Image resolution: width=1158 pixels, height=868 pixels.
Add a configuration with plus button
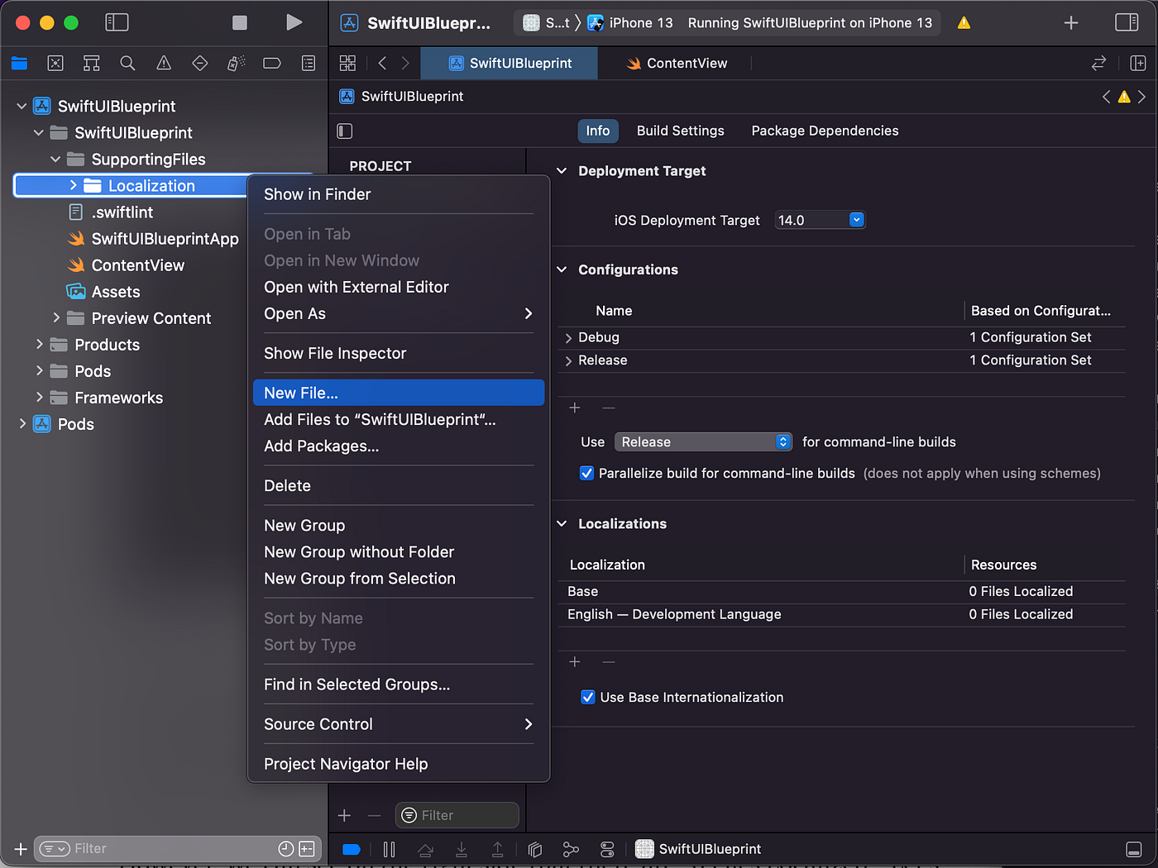click(575, 408)
